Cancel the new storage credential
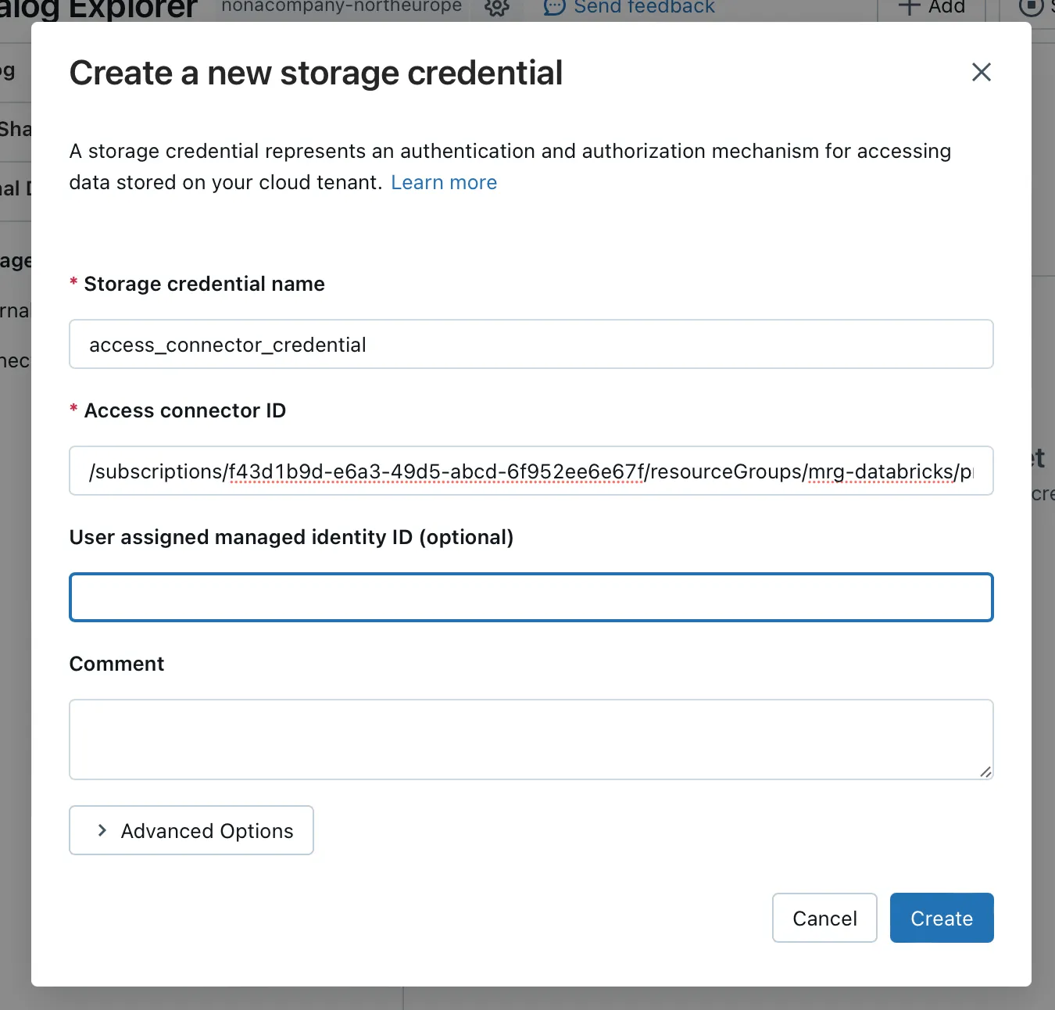The image size is (1055, 1010). pyautogui.click(x=824, y=918)
